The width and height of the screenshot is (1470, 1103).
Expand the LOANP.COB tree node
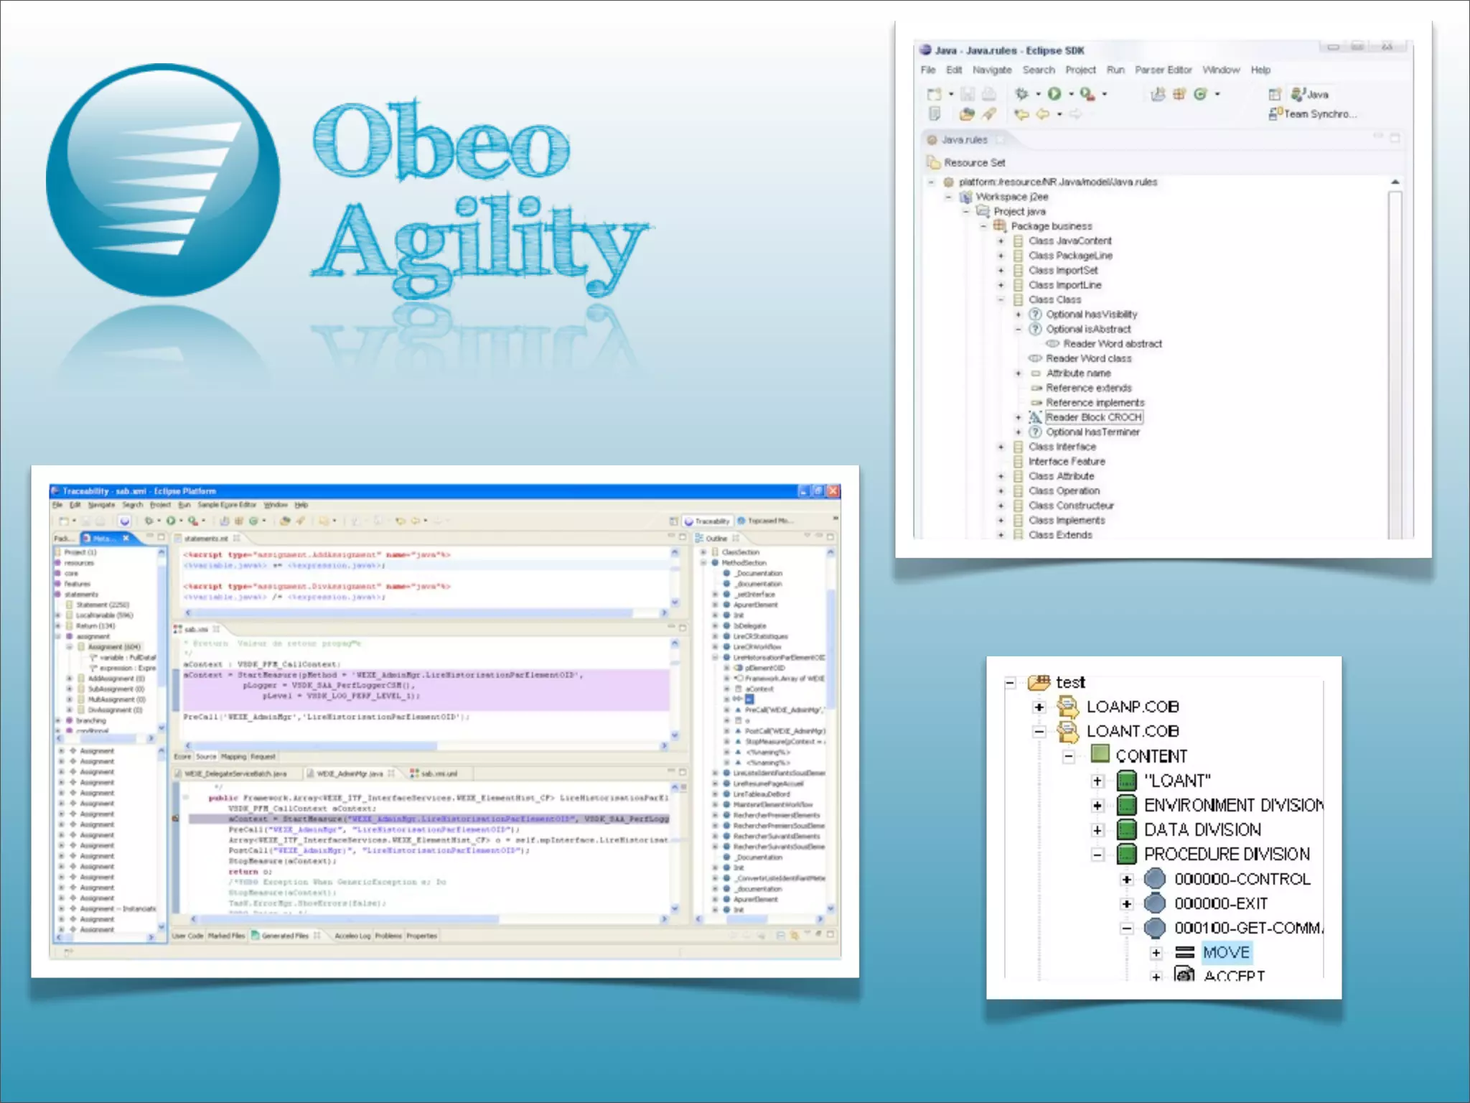(1039, 707)
